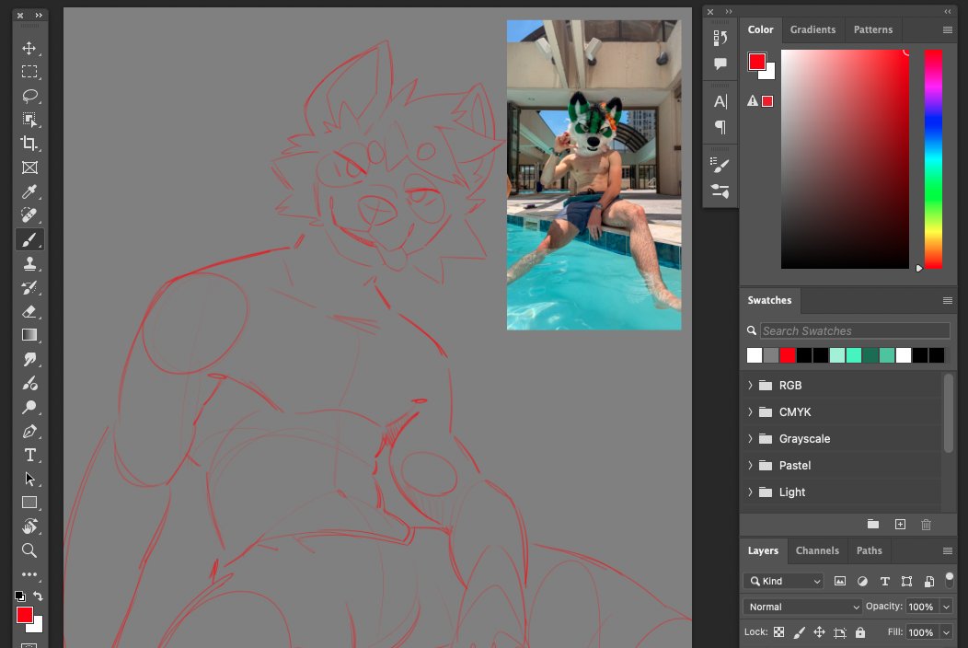
Task: Open the Kind layer filter dropdown
Action: (x=783, y=582)
